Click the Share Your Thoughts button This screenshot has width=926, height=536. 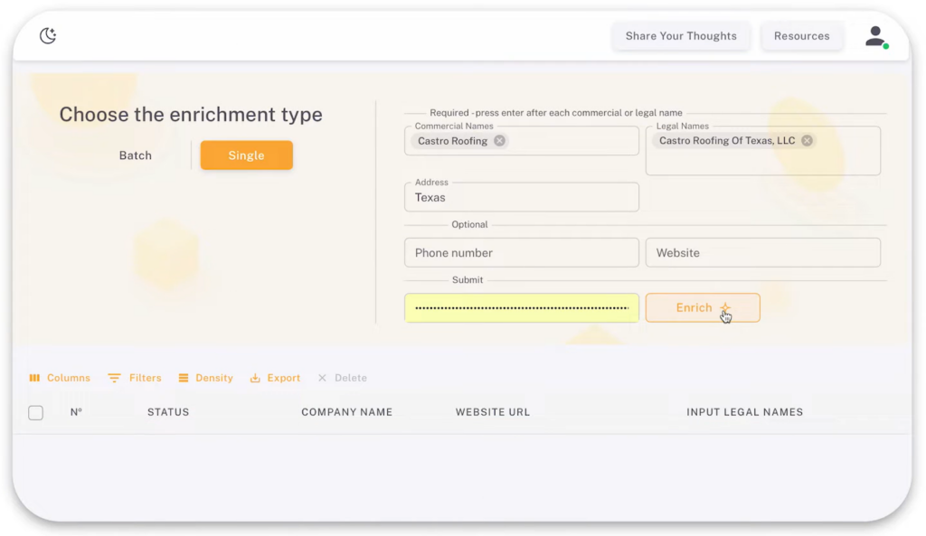(x=680, y=35)
